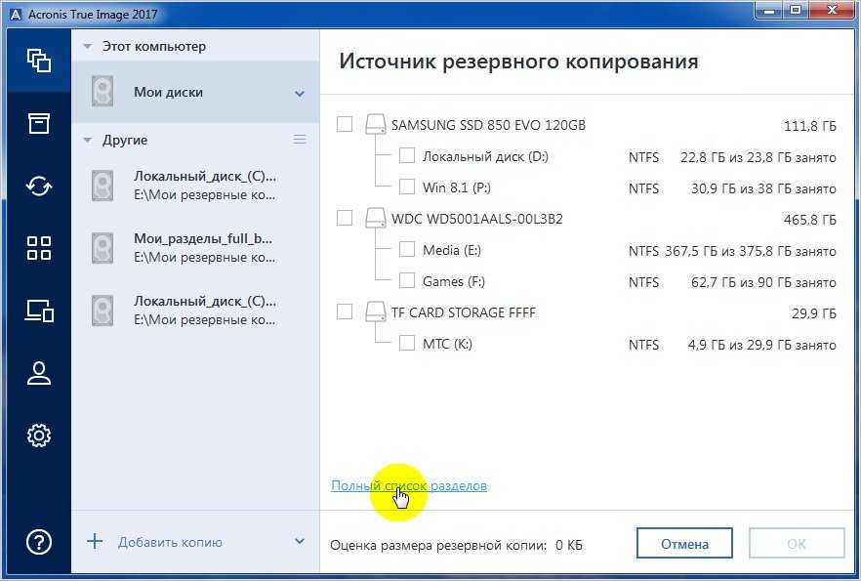Enable the TF CARD STORAGE disk checkbox
Screen dimensions: 861x581
coord(345,311)
